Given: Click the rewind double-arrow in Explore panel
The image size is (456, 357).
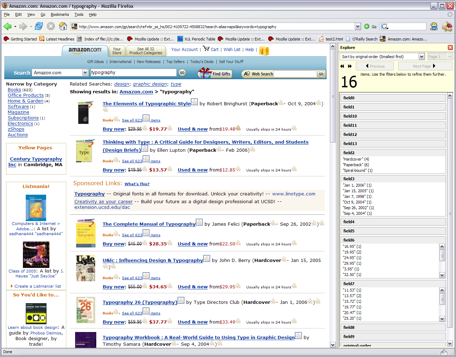Looking at the screenshot, I should tap(342, 66).
